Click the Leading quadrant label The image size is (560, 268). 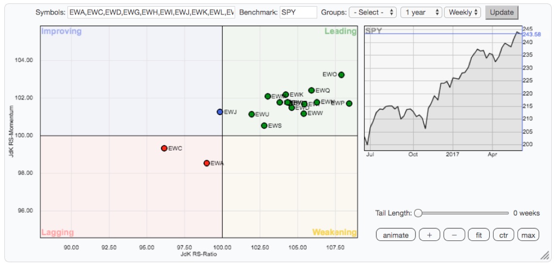coord(340,31)
